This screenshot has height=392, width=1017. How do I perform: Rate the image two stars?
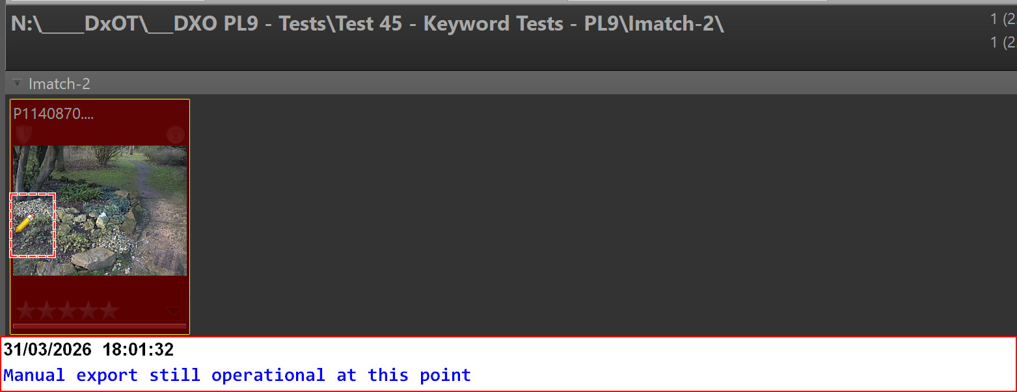point(47,311)
